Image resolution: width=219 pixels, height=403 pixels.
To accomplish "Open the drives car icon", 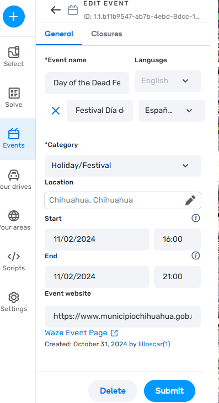I will tap(14, 175).
